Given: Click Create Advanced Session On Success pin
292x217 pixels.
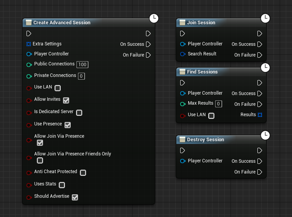Looking at the screenshot, I should [x=148, y=44].
